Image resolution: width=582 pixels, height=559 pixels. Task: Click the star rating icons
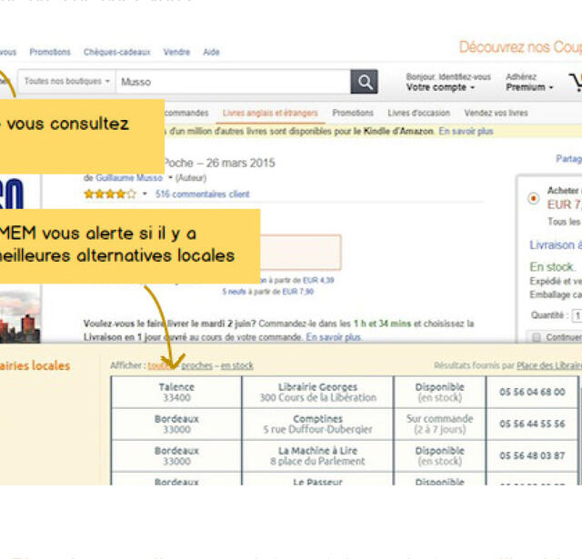click(x=110, y=194)
